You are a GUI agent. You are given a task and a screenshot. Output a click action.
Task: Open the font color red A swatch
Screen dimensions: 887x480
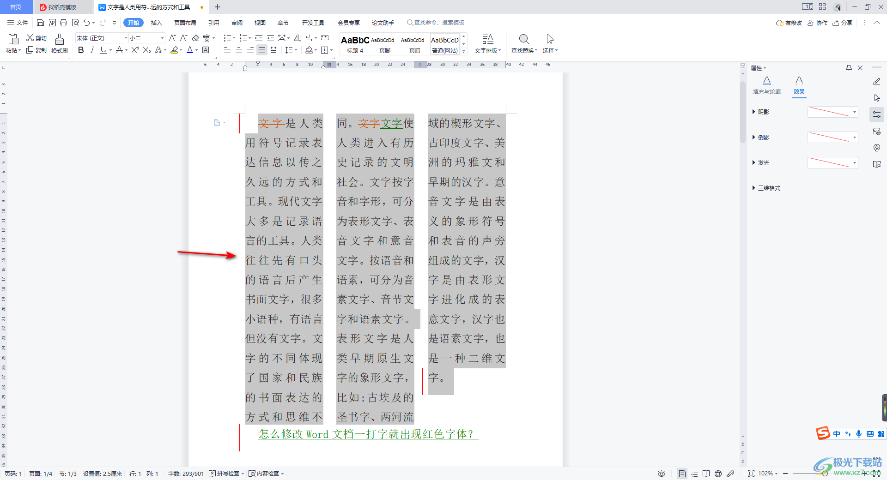coord(189,50)
